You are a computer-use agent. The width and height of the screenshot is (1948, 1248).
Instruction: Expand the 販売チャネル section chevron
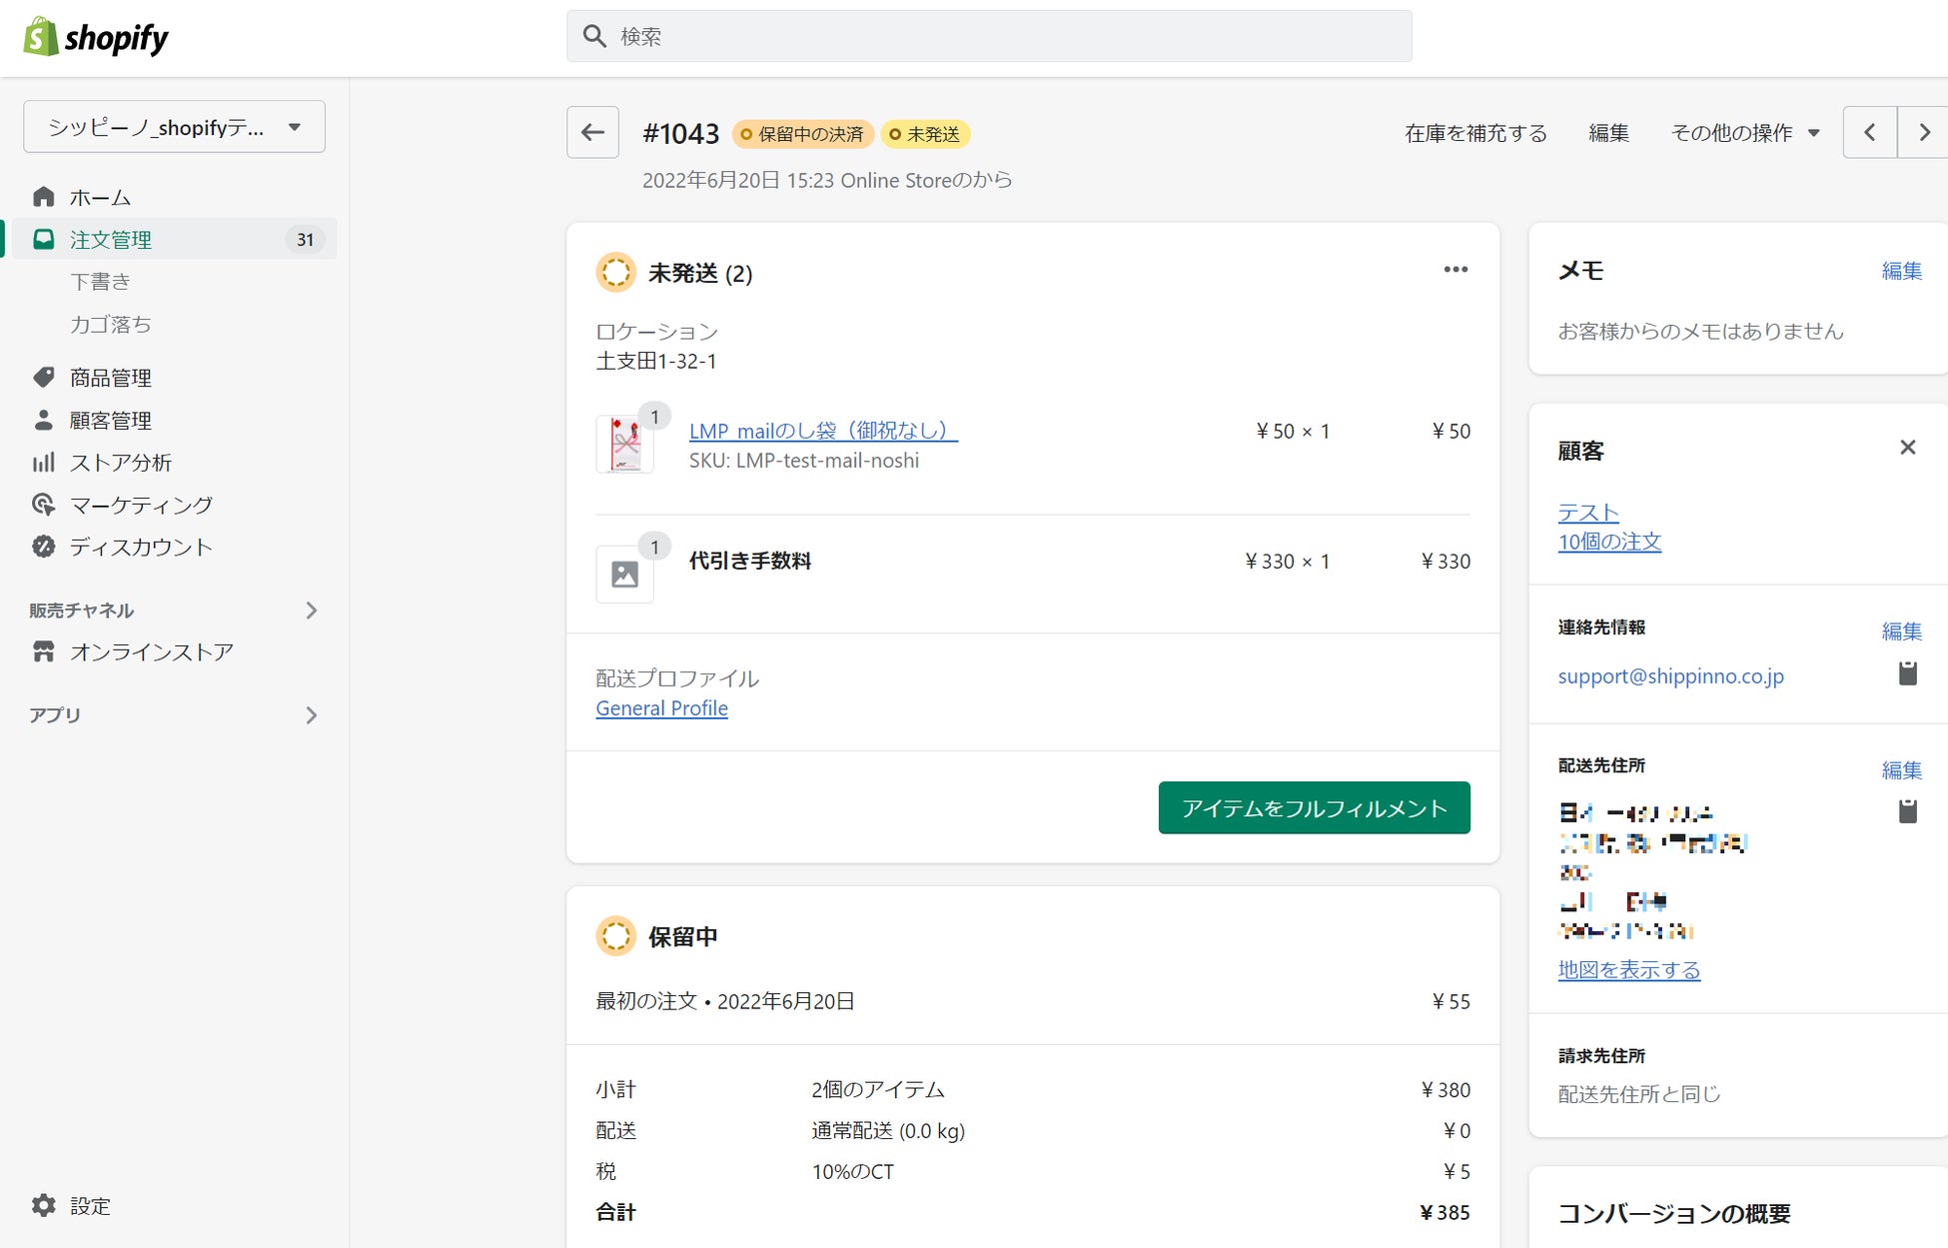pos(311,611)
